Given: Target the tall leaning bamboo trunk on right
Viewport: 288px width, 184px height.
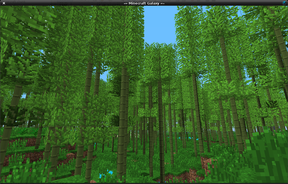Looking at the screenshot, I should click(x=229, y=78).
